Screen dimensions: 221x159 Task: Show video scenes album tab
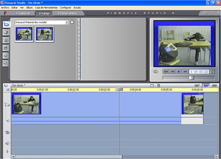(7, 24)
